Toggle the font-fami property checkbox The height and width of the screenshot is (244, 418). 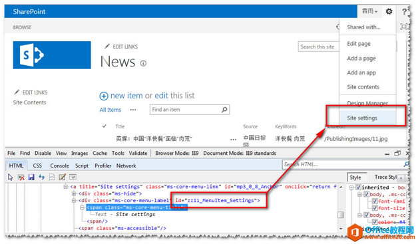[x=375, y=201]
